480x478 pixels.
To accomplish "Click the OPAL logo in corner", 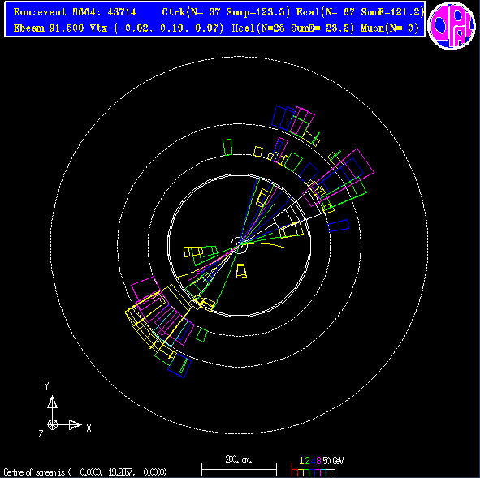I will point(452,25).
